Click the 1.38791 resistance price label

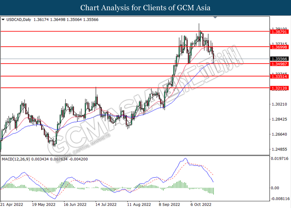pyautogui.click(x=279, y=32)
